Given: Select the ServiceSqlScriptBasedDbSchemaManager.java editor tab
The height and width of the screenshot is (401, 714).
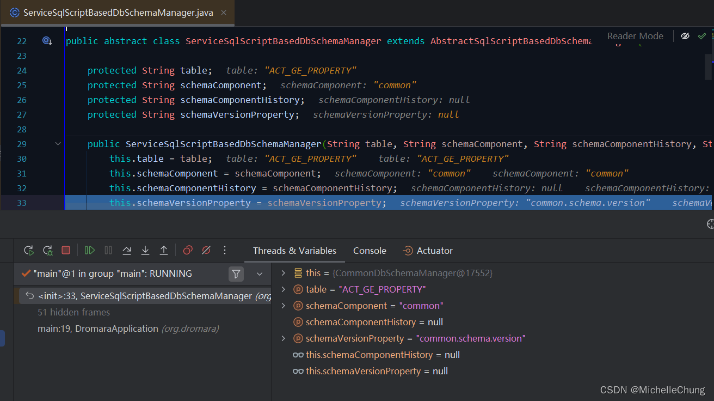Looking at the screenshot, I should [x=118, y=13].
